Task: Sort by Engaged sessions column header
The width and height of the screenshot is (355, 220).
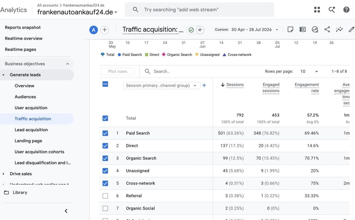Action: point(271,88)
